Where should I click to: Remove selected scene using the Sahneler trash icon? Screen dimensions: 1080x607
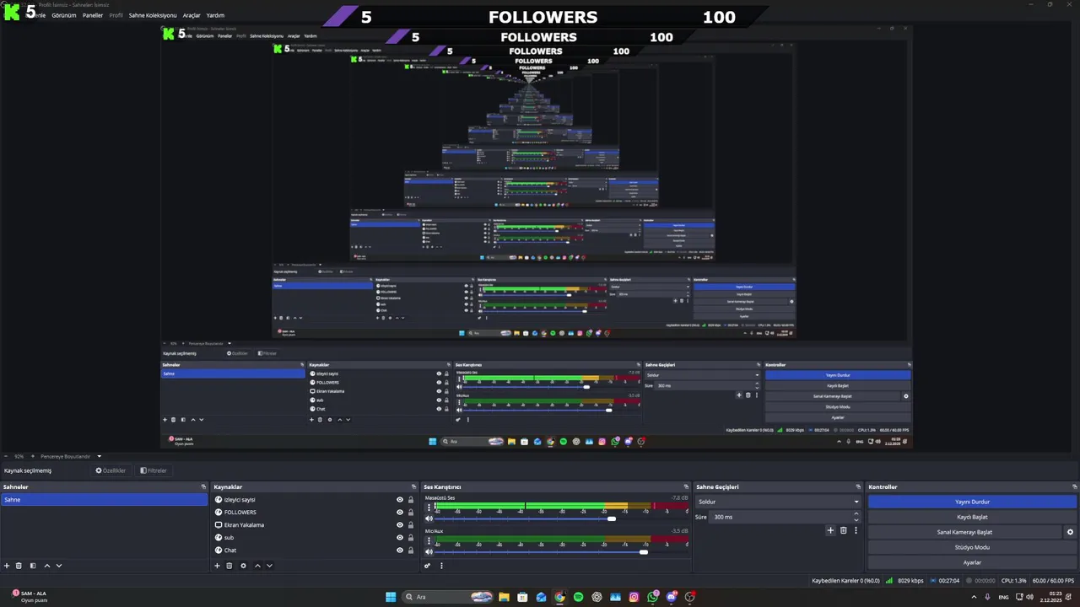tap(19, 566)
